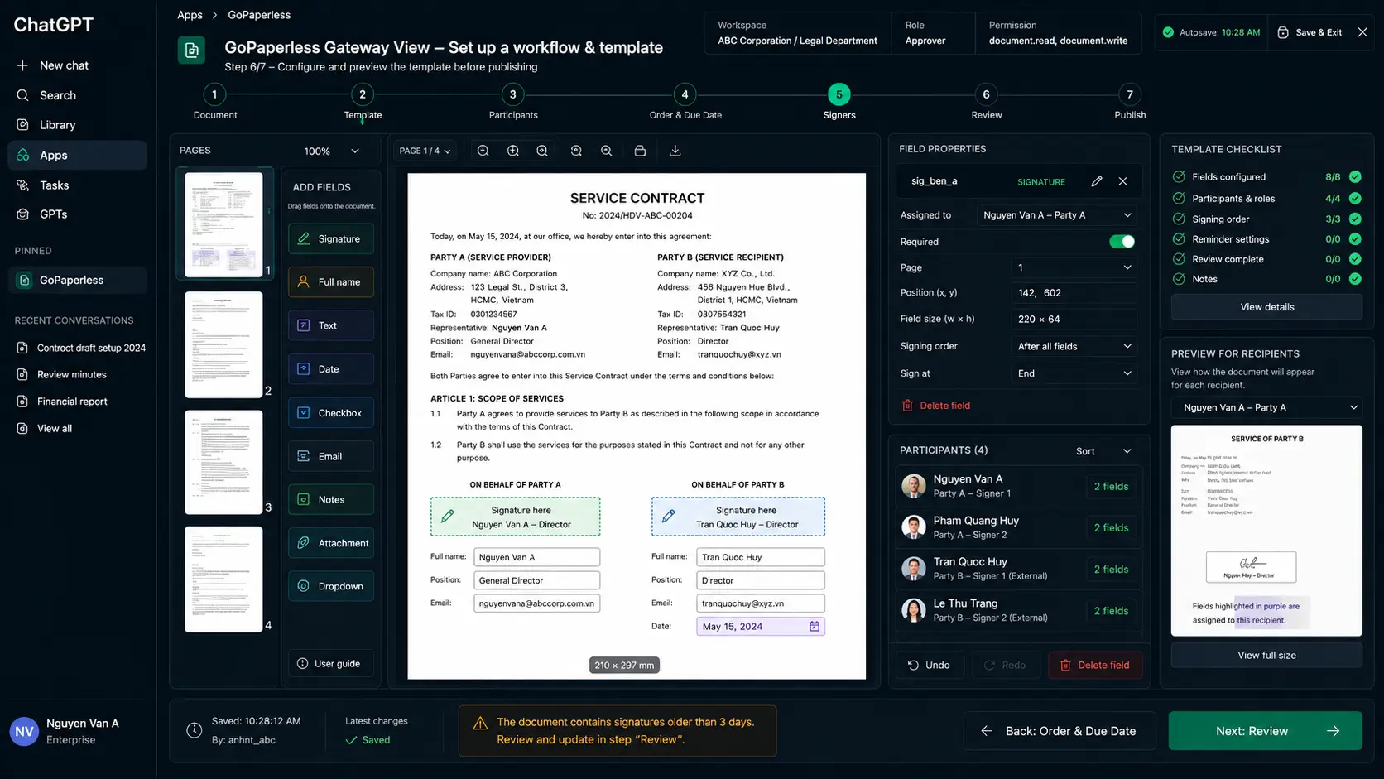Select Party B signature field on document

(738, 517)
